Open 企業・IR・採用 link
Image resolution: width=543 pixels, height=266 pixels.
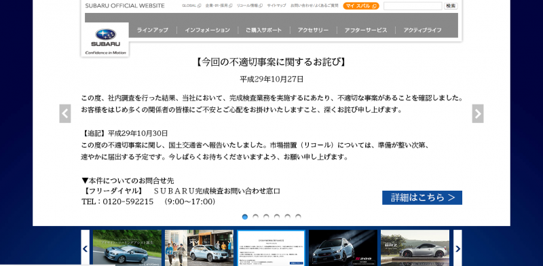[x=219, y=6]
